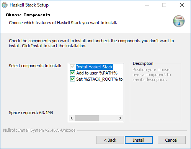Minimize the Haskell Stack Setup window
This screenshot has height=149, width=191.
pos(147,5)
